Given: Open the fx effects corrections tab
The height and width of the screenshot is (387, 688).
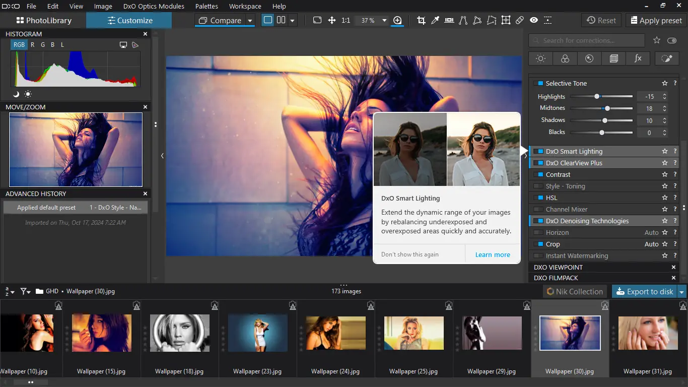Looking at the screenshot, I should [638, 58].
